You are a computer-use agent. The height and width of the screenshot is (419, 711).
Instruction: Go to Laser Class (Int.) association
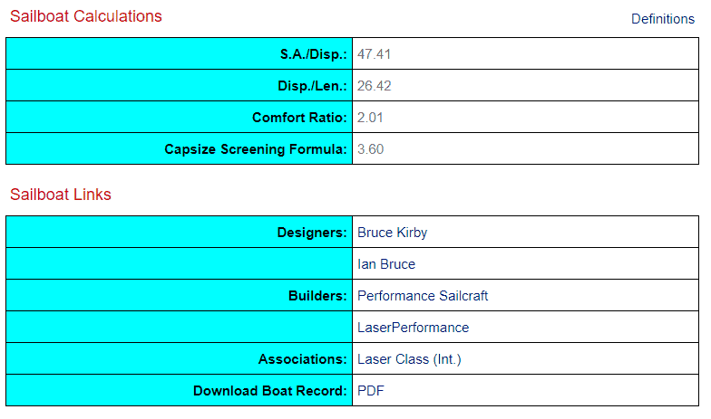pos(409,359)
